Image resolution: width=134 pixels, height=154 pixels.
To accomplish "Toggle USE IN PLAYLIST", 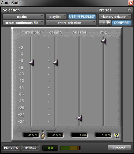I will click(82, 17).
